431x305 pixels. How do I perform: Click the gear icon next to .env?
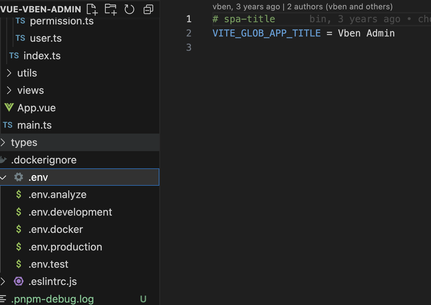pyautogui.click(x=19, y=177)
